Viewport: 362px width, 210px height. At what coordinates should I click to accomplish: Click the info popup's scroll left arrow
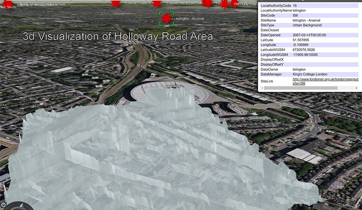(x=261, y=88)
